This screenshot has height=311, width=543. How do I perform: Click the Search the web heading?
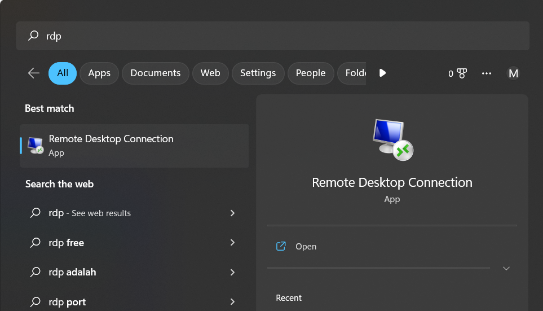60,184
